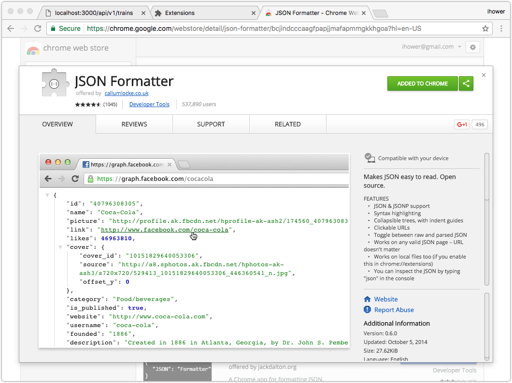512x383 pixels.
Task: Click the five-star rating display
Action: [88, 104]
